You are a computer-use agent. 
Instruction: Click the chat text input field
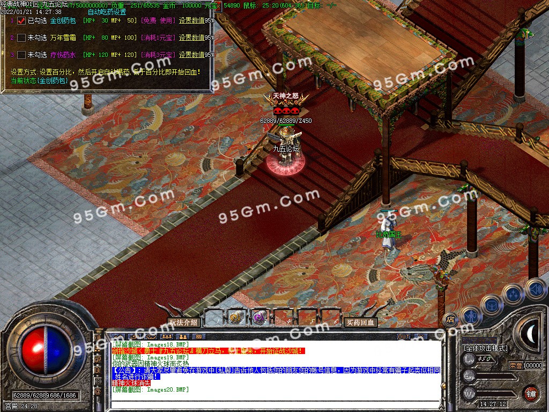(x=275, y=405)
